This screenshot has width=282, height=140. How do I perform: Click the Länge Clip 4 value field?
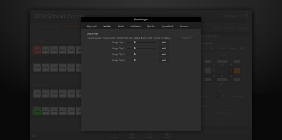(x=164, y=60)
